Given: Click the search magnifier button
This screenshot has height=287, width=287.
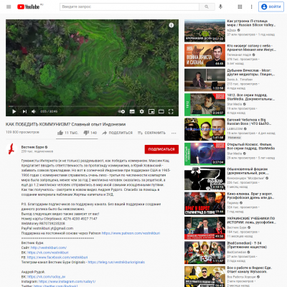Looking at the screenshot, I should tap(207, 6).
